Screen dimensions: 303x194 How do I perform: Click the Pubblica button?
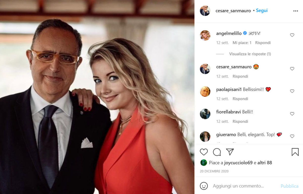coord(289,186)
